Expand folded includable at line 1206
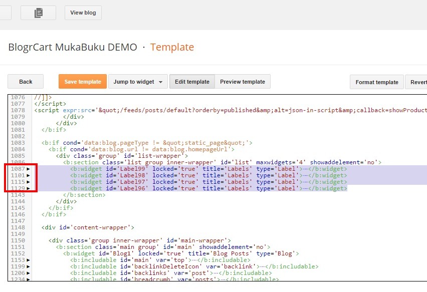The width and height of the screenshot is (427, 292). point(29,273)
